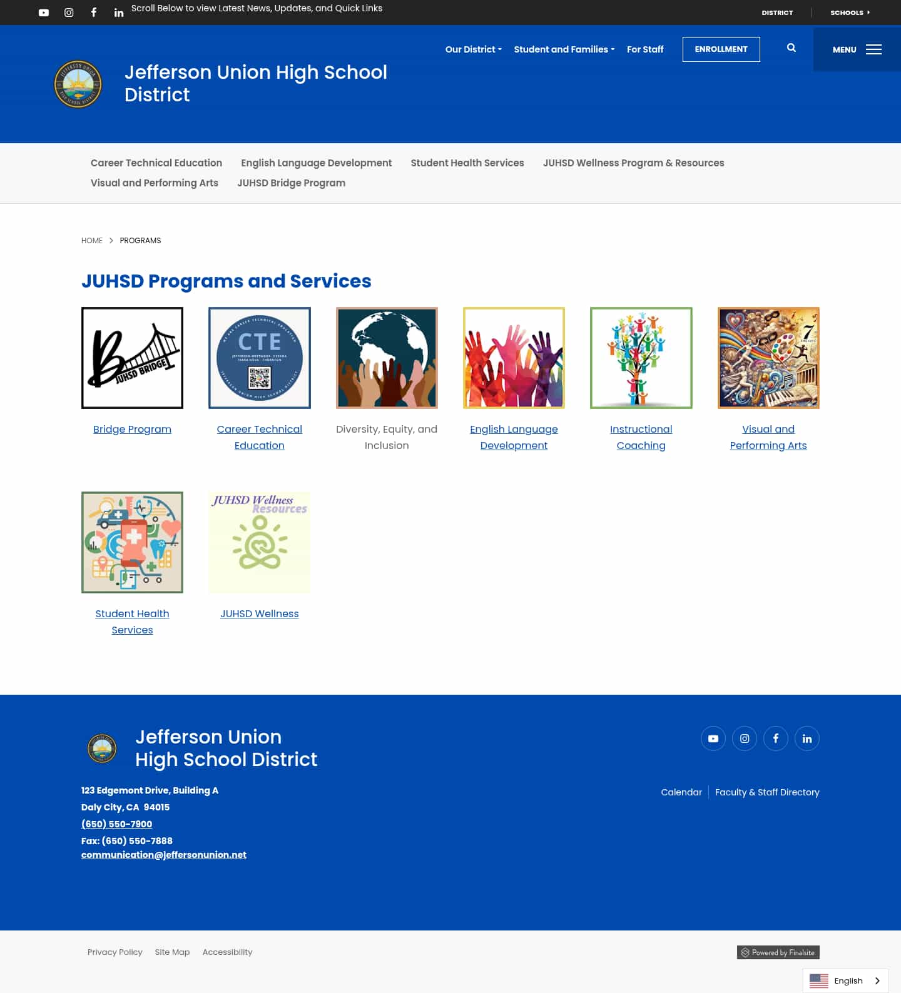Open the JUHSD Wellness link
This screenshot has height=993, width=901.
pyautogui.click(x=260, y=613)
